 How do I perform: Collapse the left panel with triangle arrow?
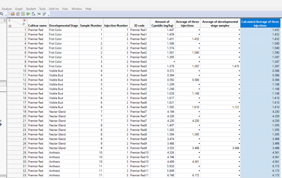click(9, 20)
